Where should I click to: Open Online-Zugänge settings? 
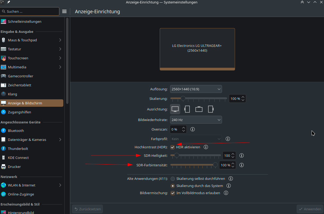32,194
